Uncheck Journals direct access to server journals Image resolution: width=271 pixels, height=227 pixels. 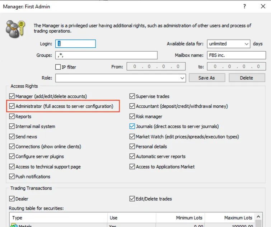click(132, 127)
